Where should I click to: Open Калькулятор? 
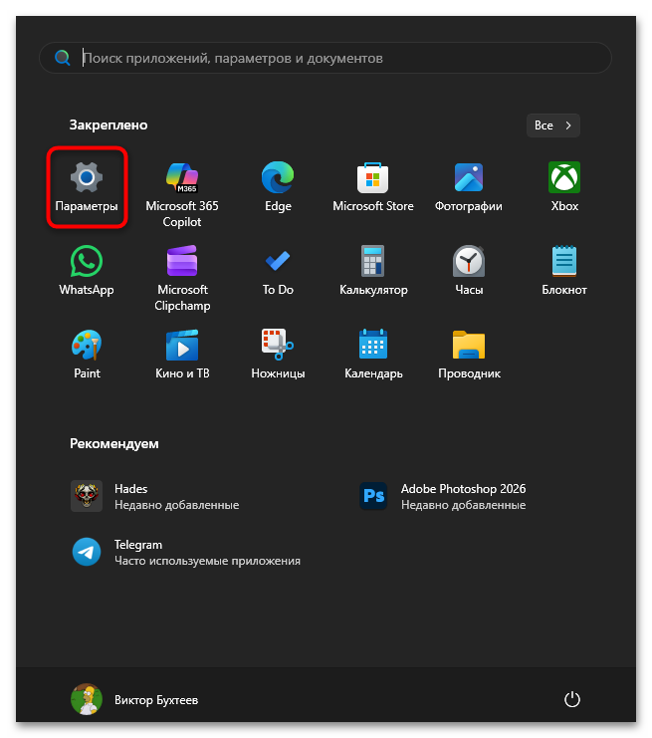point(373,271)
